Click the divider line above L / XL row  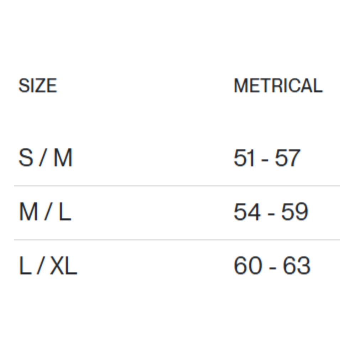point(177,240)
